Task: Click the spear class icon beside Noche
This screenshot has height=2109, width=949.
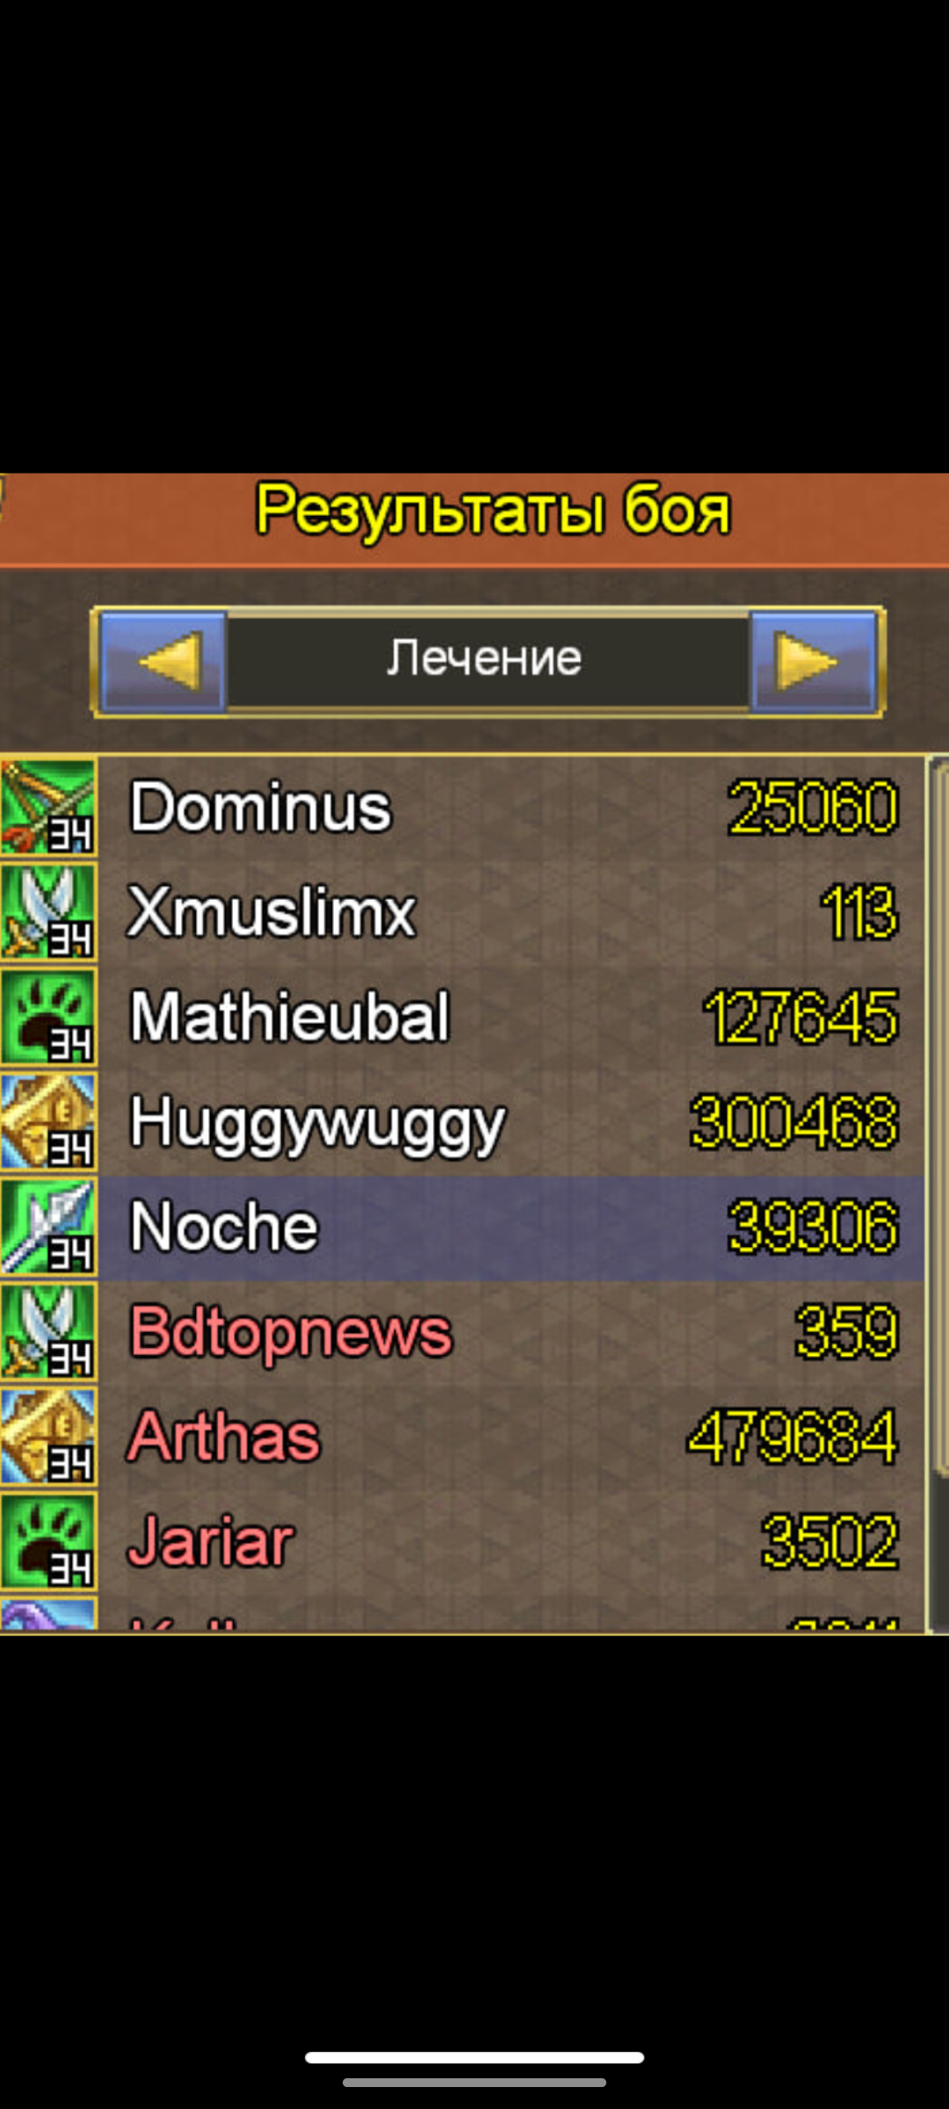Action: pyautogui.click(x=48, y=1227)
